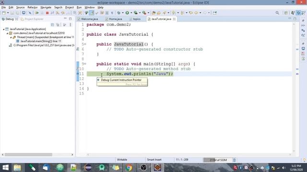Click the New file toolbar icon
Image resolution: width=307 pixels, height=172 pixels.
coord(4,13)
